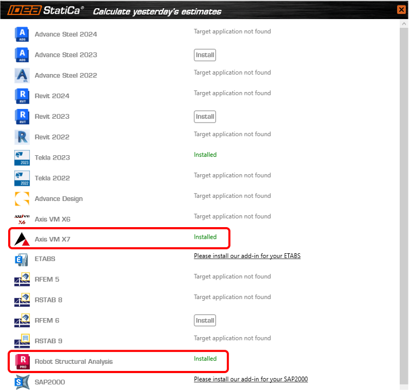The height and width of the screenshot is (390, 409).
Task: Click the Revit 2022 icon
Action: coord(22,137)
